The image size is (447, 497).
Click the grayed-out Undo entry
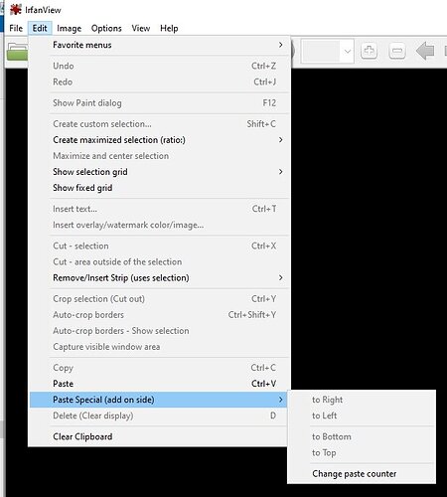pos(160,66)
